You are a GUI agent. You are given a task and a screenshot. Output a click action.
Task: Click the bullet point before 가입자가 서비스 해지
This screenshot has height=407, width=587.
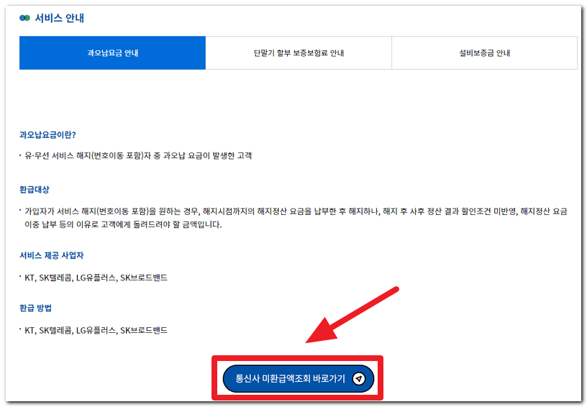coord(21,210)
